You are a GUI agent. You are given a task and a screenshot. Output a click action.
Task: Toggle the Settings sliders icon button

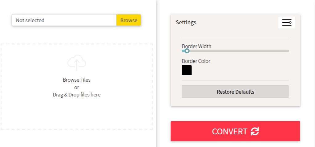point(287,22)
